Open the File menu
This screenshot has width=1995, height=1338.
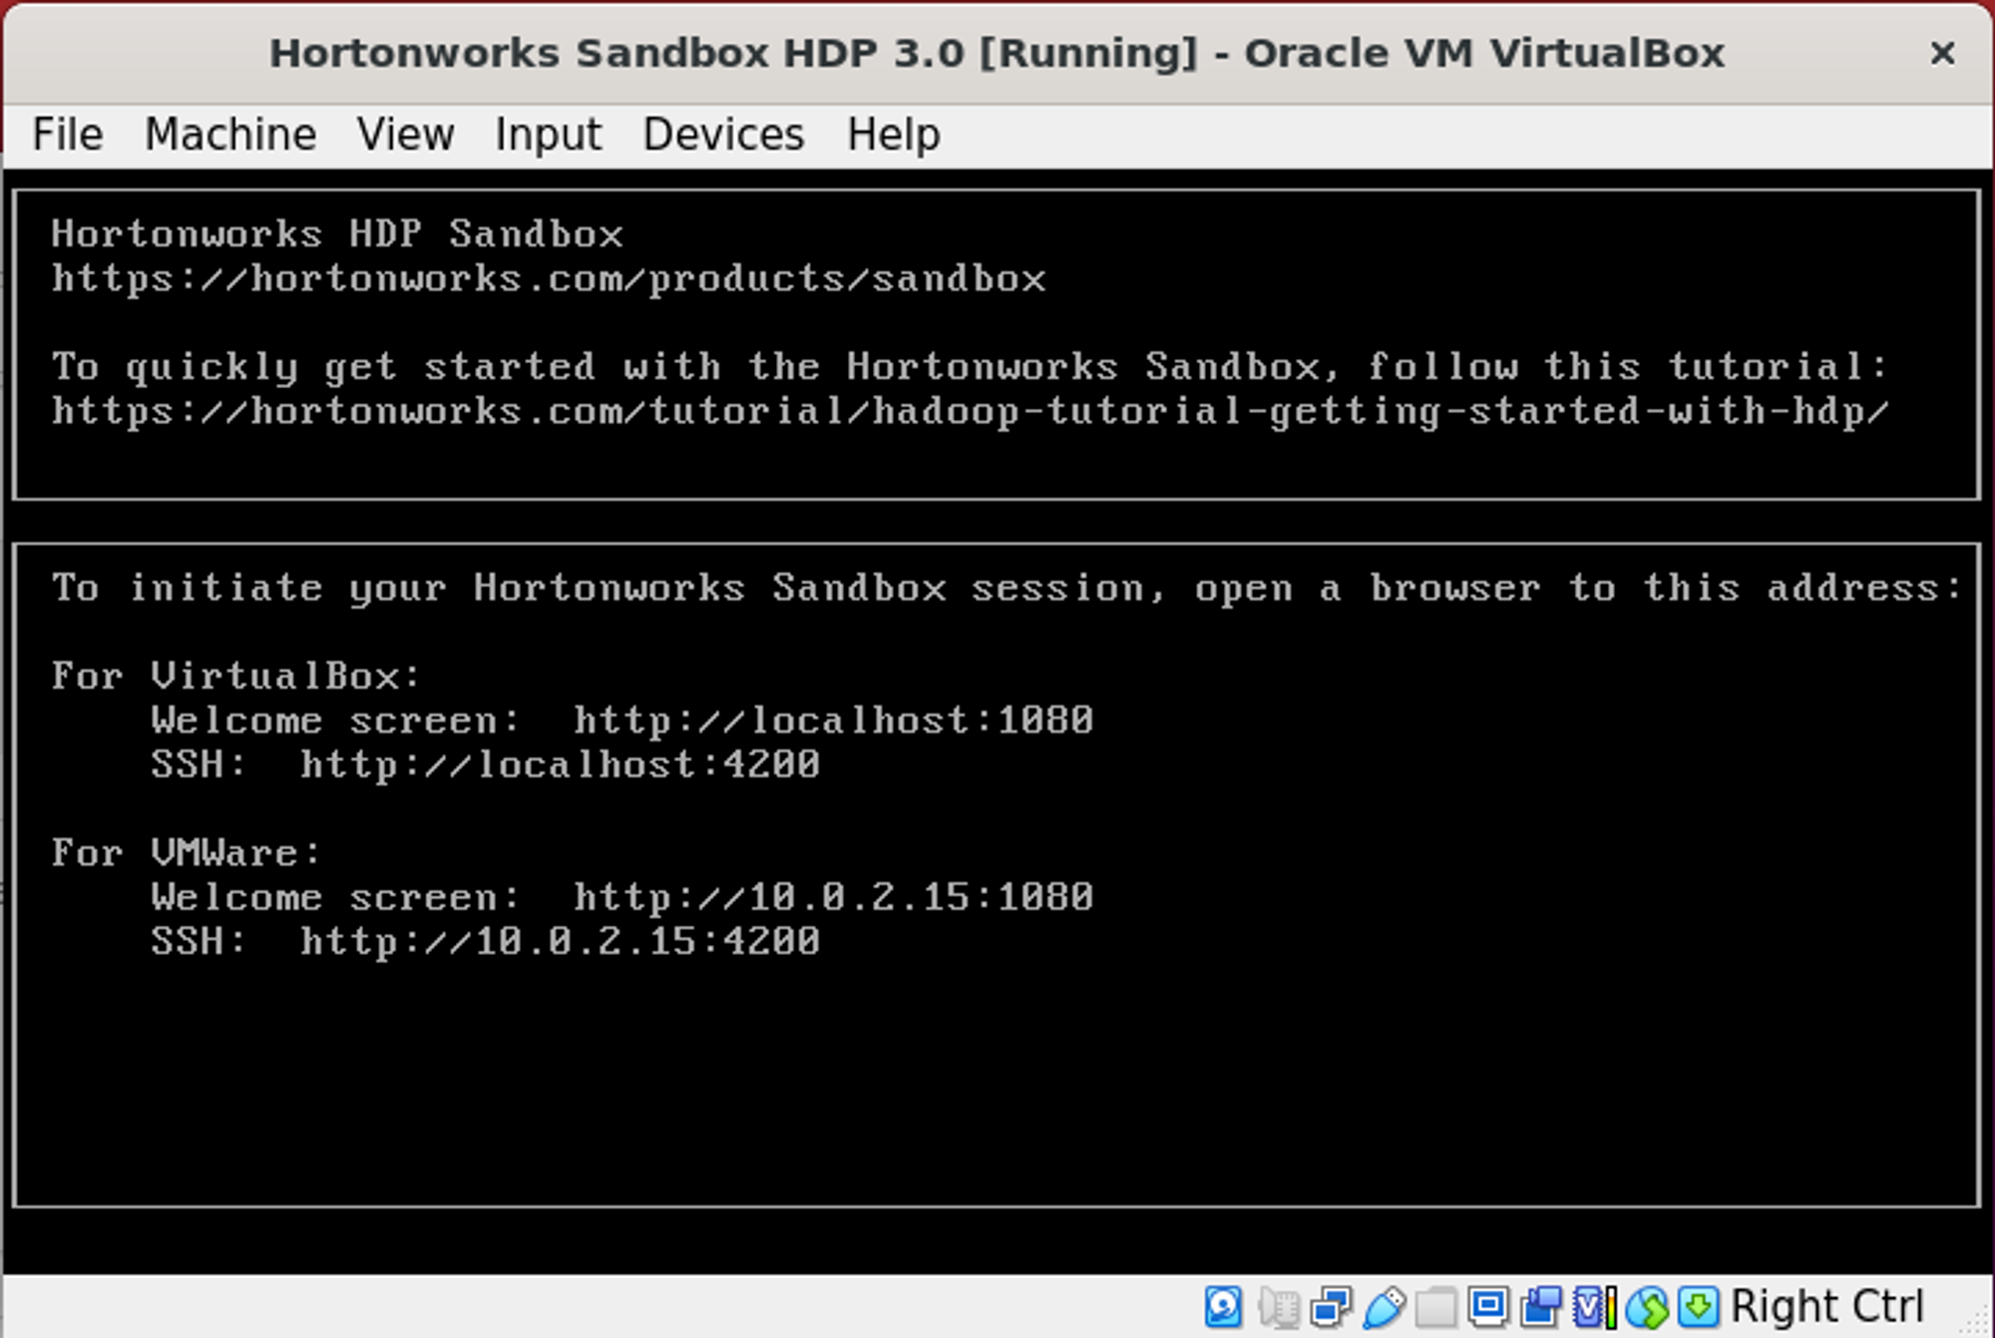(x=68, y=134)
